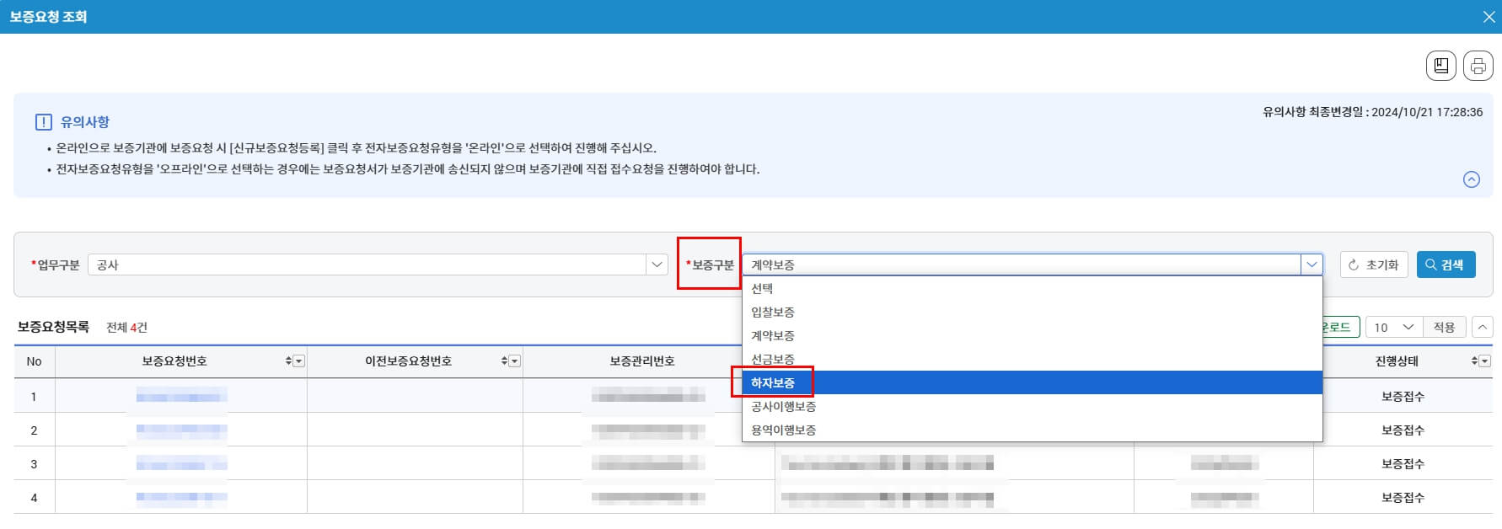Open the 보증요청번호 link in row 3
Viewport: 1502px width, 529px height.
point(181,463)
